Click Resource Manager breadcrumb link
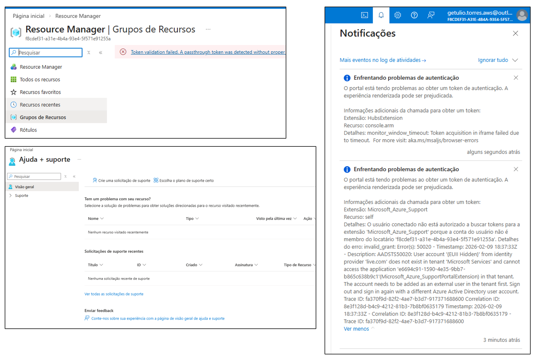Viewport: 538px width, 361px height. (x=78, y=16)
